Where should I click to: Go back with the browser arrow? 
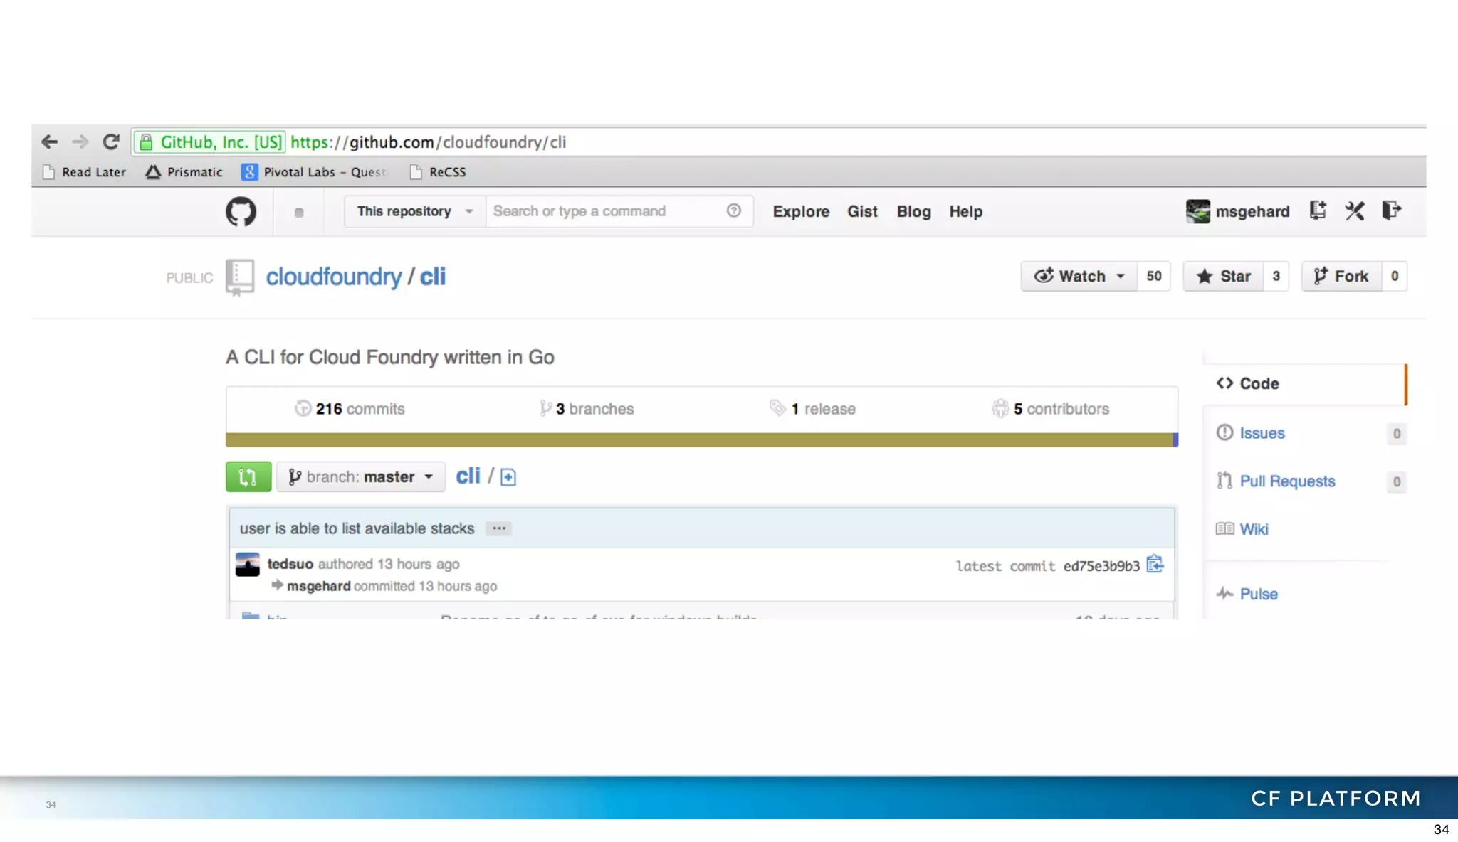point(49,142)
